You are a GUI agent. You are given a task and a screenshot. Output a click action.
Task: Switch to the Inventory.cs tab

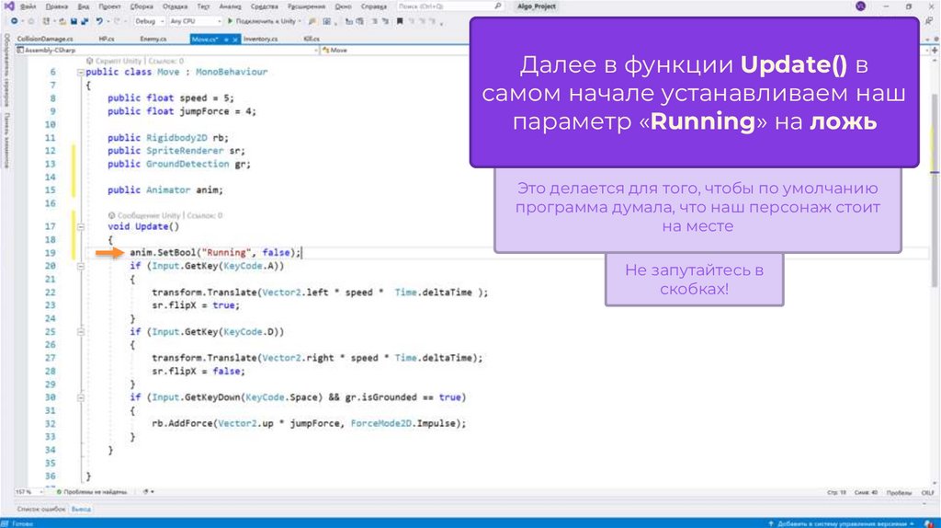pyautogui.click(x=261, y=40)
